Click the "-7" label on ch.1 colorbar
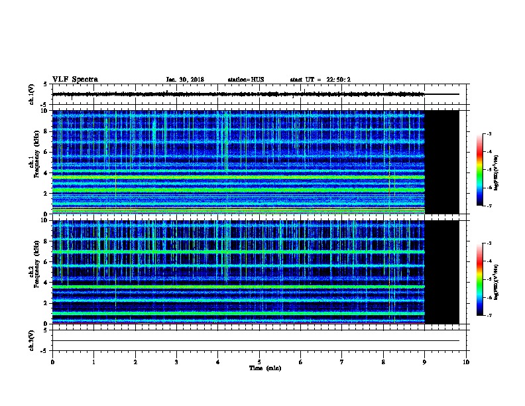Viewport: 525px width, 406px height. [x=489, y=206]
